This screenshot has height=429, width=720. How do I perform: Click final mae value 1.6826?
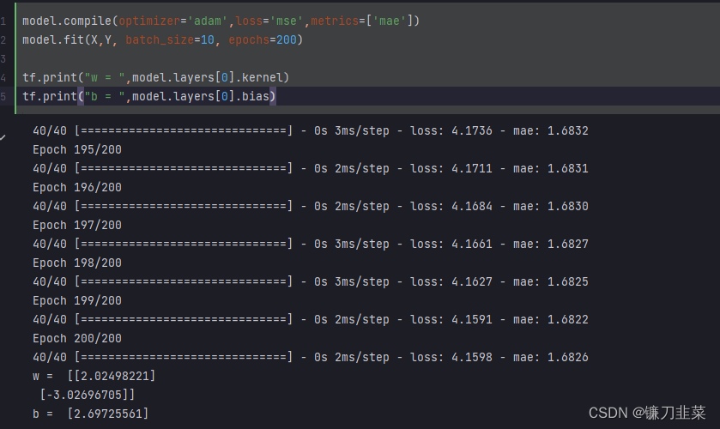(567, 357)
